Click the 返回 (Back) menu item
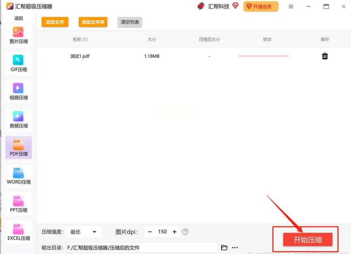The image size is (351, 254). pos(18,18)
